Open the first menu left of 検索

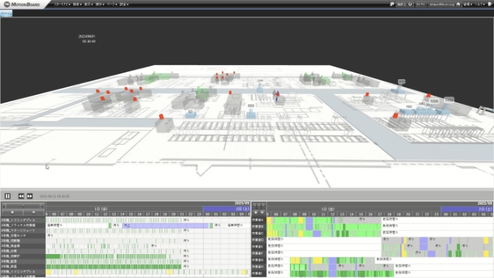click(x=62, y=4)
